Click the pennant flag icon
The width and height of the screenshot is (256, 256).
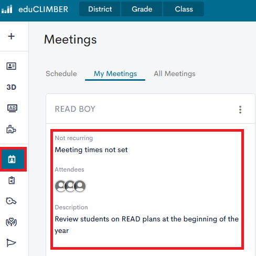[11, 243]
